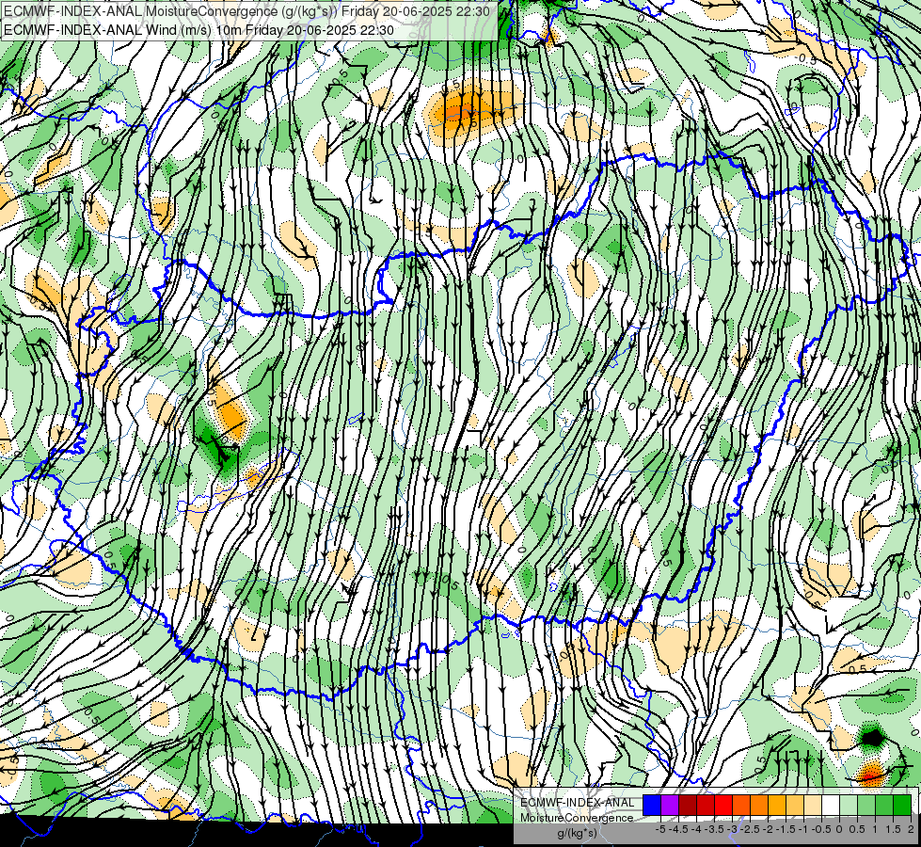Click the pale beige legend swatch
Screen dimensions: 921x847
pos(812,805)
